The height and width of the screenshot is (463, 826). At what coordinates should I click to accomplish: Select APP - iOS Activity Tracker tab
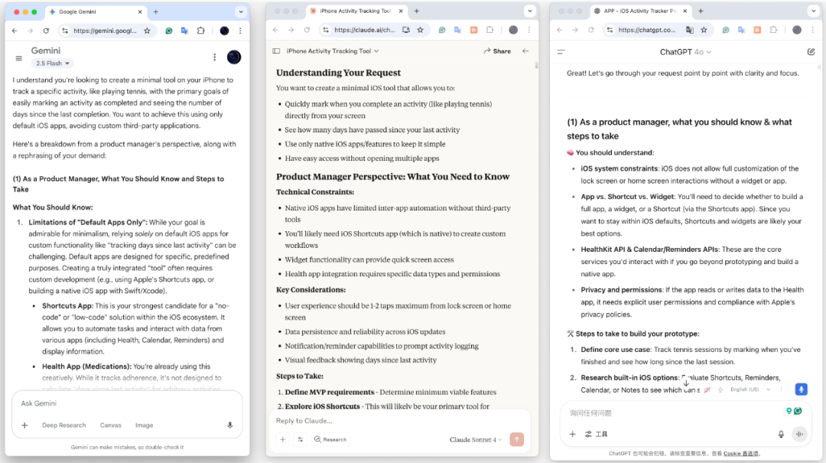tap(640, 11)
